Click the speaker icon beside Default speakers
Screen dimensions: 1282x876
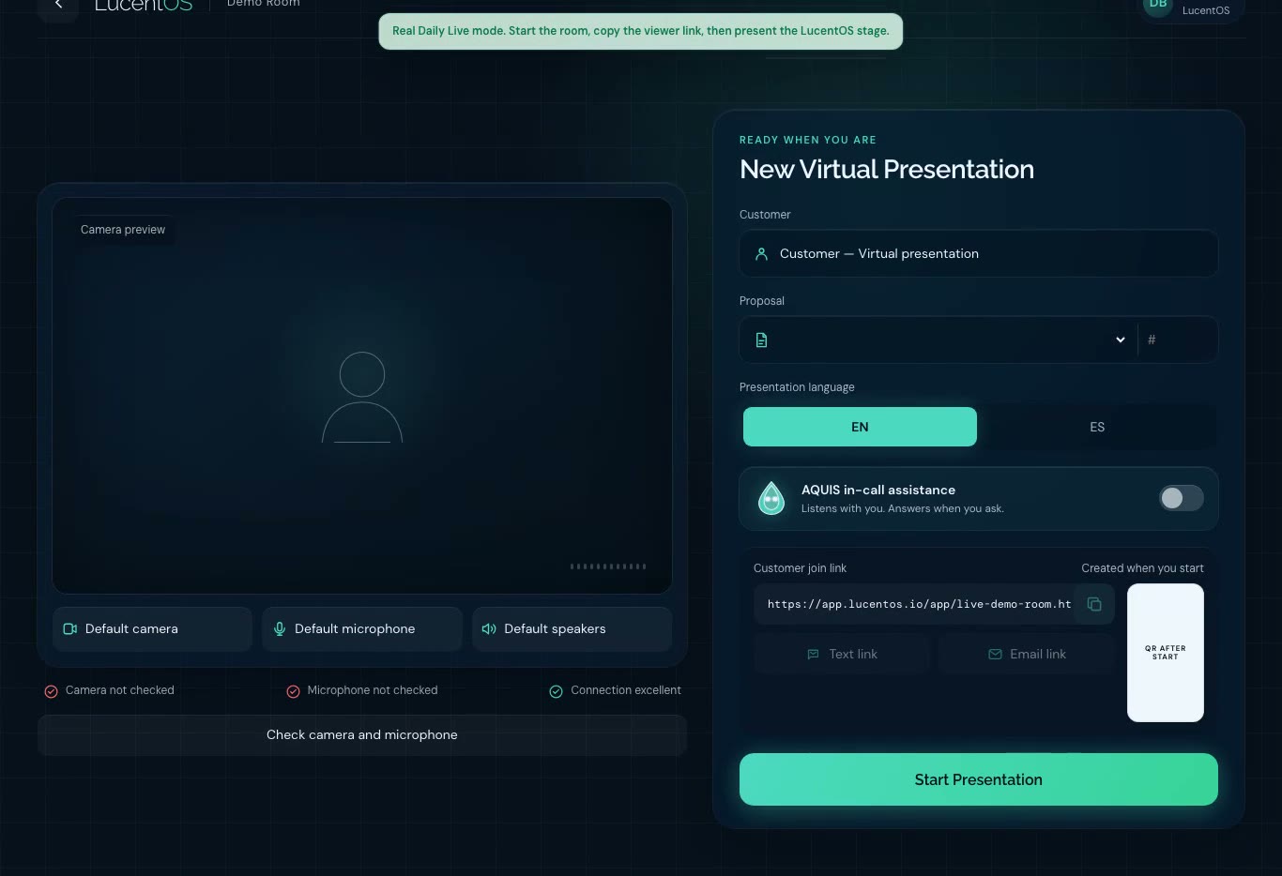(489, 629)
